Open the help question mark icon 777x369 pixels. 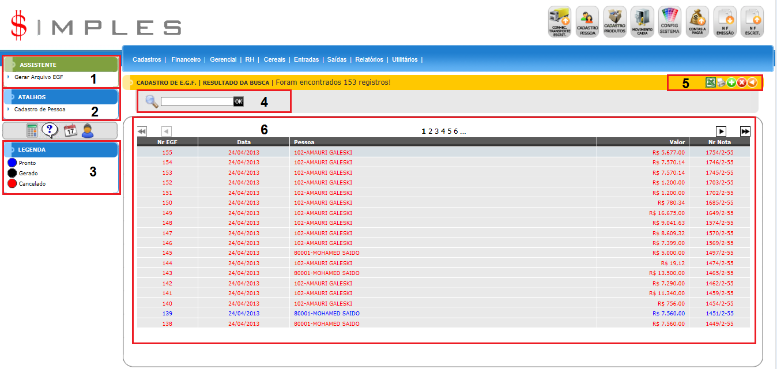click(x=50, y=131)
